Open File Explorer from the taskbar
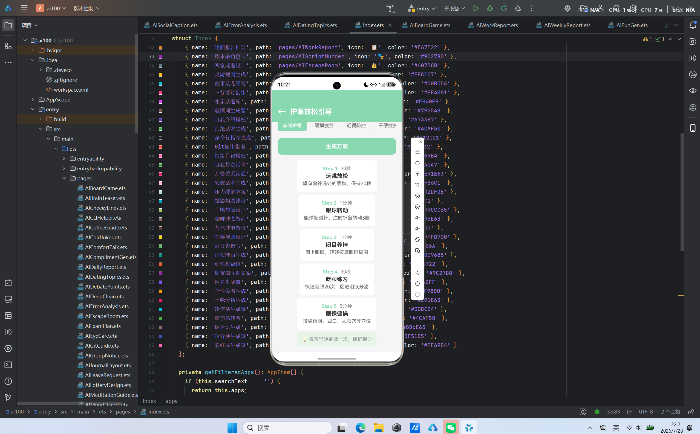700x434 pixels. tap(378, 428)
